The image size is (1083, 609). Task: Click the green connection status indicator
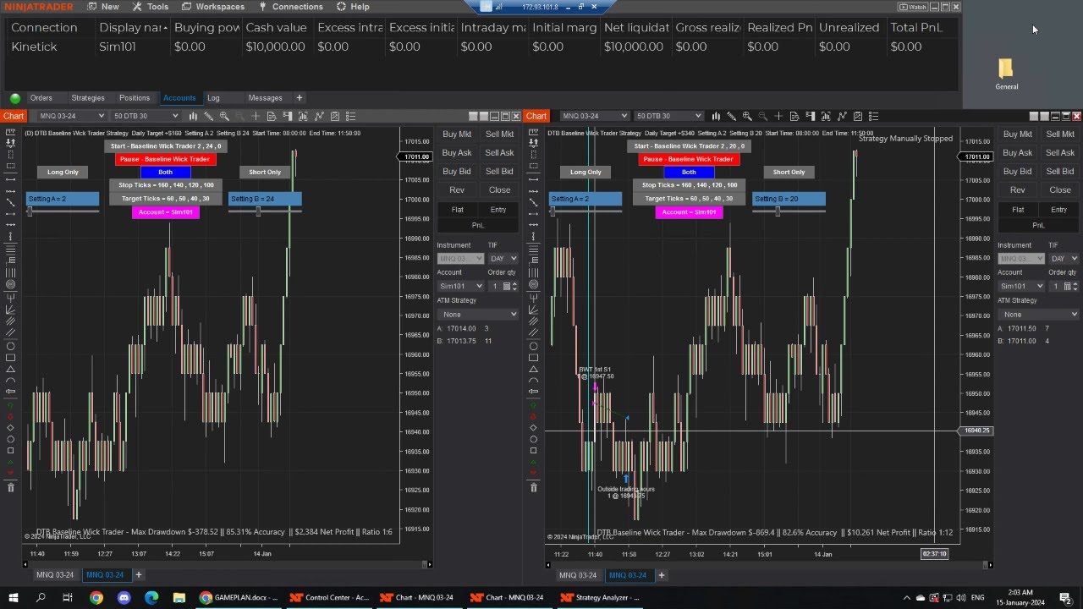15,98
